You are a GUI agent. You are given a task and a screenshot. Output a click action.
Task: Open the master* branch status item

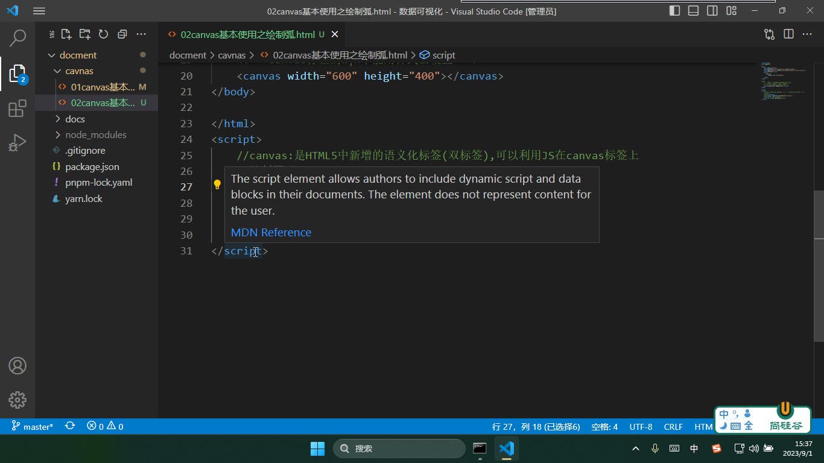point(33,426)
